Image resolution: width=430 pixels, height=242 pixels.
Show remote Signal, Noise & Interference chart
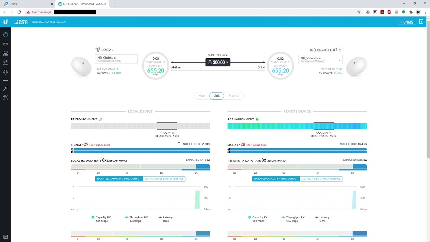coord(321,179)
